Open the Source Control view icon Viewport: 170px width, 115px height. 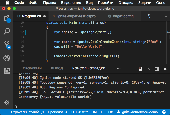click(x=7, y=45)
